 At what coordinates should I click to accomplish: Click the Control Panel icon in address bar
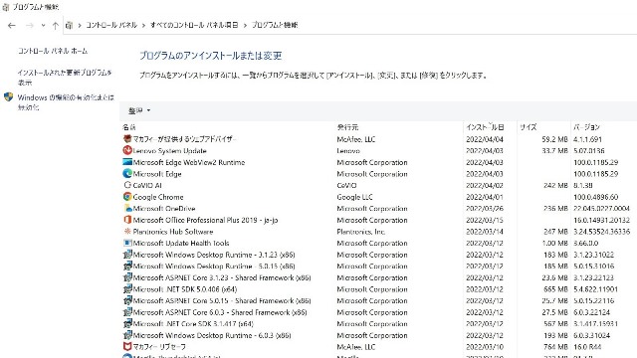point(69,25)
